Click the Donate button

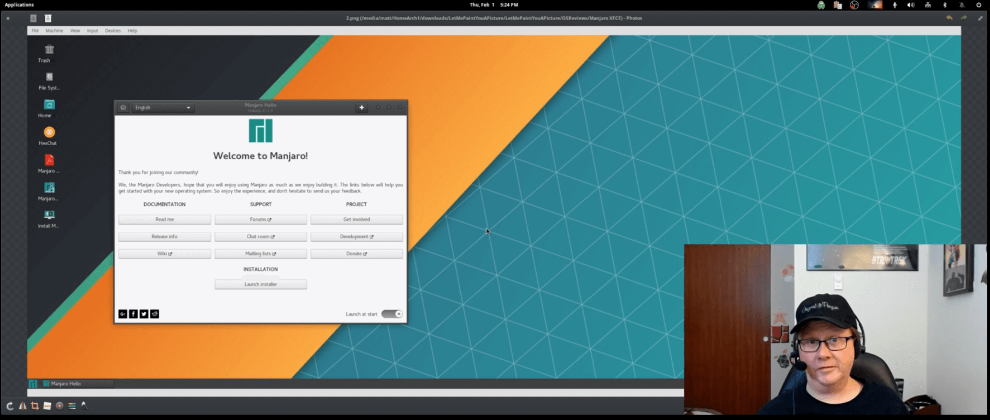(357, 254)
